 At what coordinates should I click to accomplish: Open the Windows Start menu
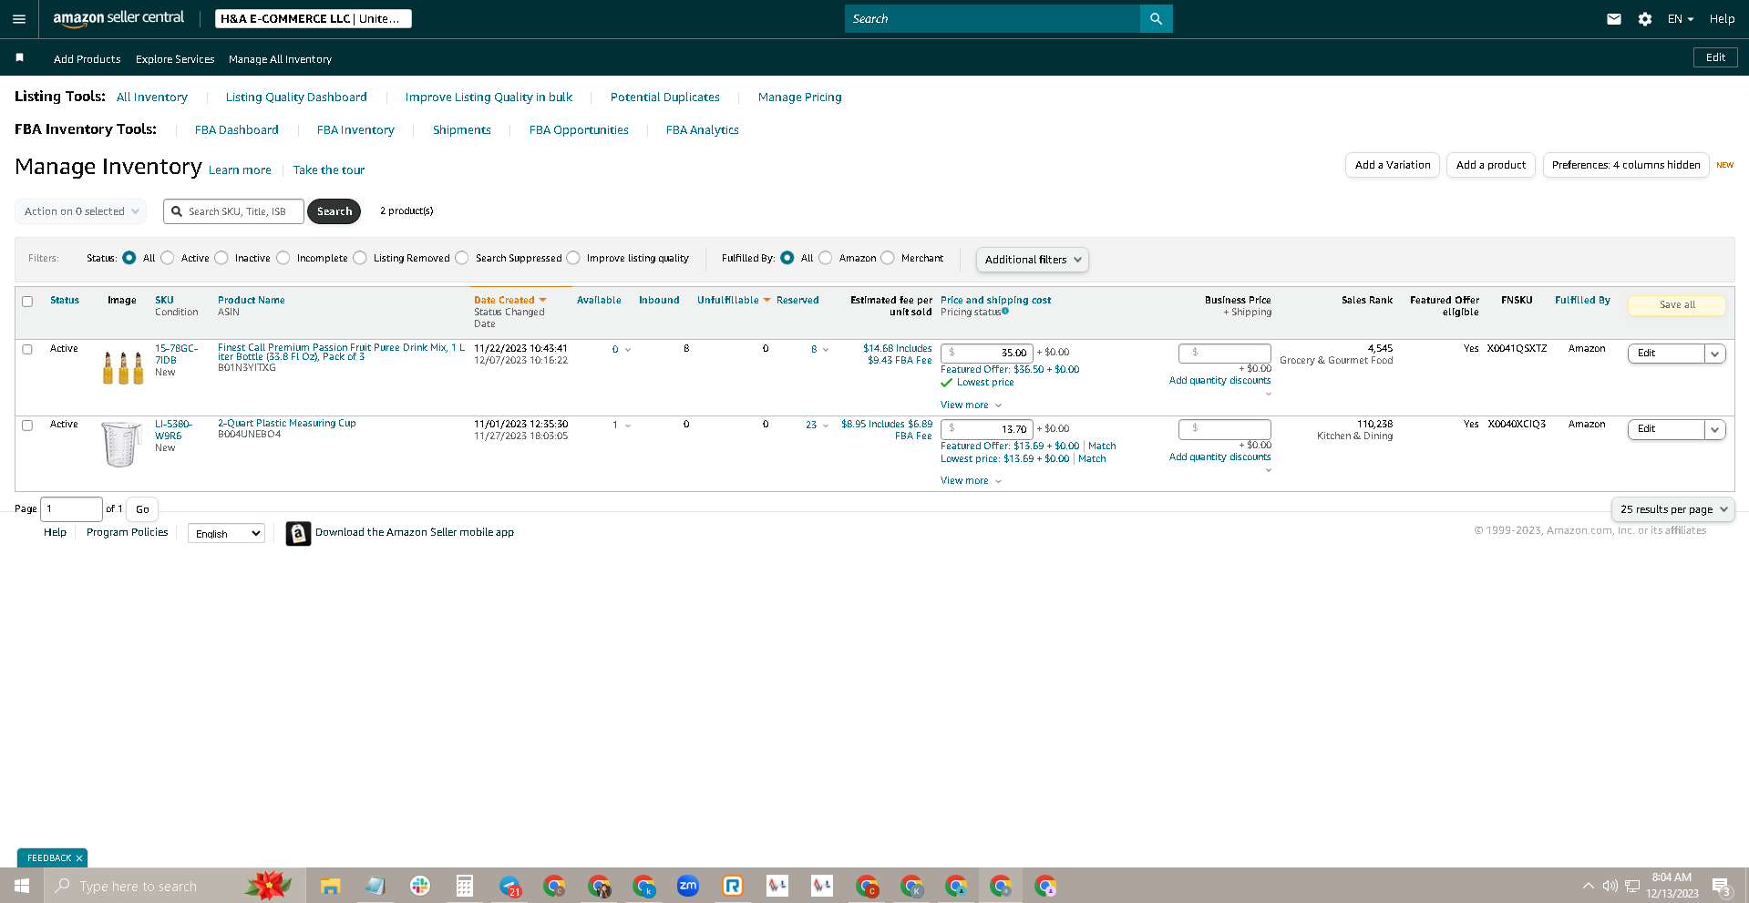(22, 886)
